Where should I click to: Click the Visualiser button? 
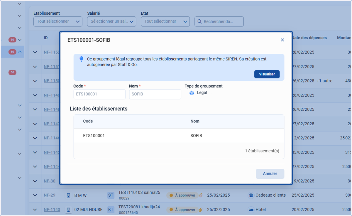(x=267, y=74)
